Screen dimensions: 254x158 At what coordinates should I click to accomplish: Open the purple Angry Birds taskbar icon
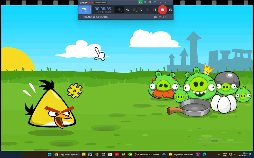[x=198, y=154]
